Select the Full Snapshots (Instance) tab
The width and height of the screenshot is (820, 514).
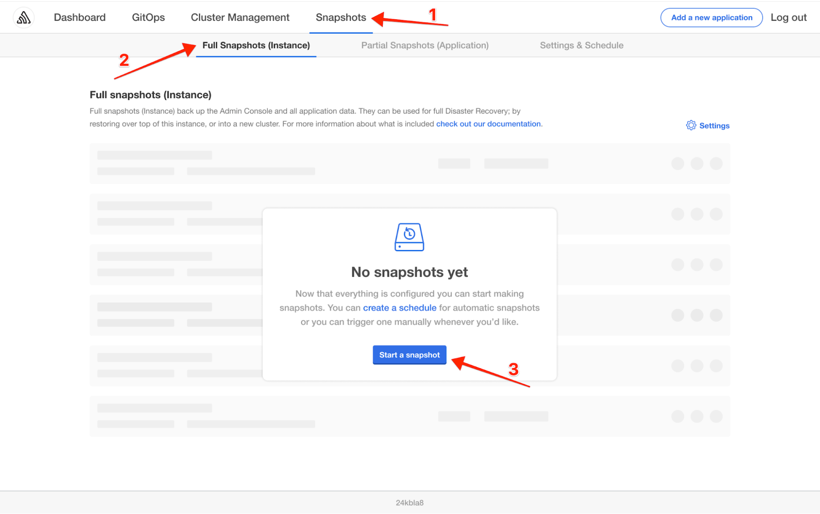tap(256, 45)
